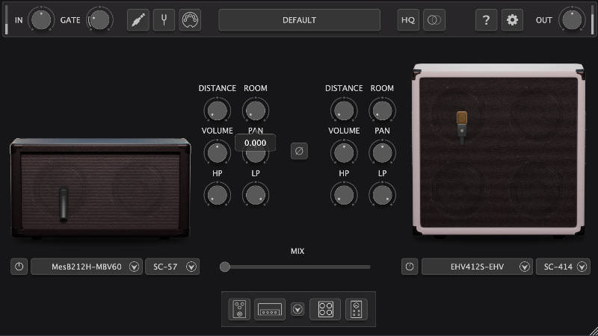
Task: Click the guitar jack input icon
Action: click(x=138, y=20)
